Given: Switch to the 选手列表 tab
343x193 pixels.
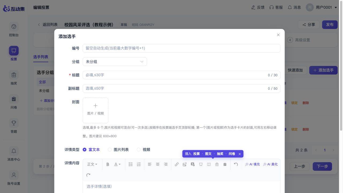Looking at the screenshot, I should point(41,57).
